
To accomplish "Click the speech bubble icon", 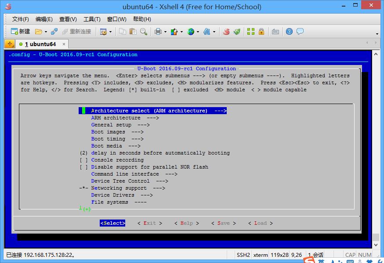I will pyautogui.click(x=300, y=32).
